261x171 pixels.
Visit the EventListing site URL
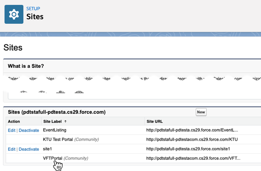192,130
